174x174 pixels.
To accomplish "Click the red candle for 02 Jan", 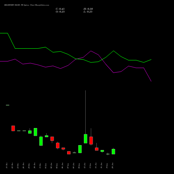I will [52, 139].
